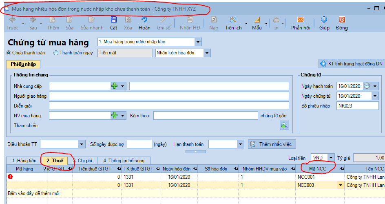
Task: Save voucher with Cất icon
Action: pyautogui.click(x=113, y=20)
